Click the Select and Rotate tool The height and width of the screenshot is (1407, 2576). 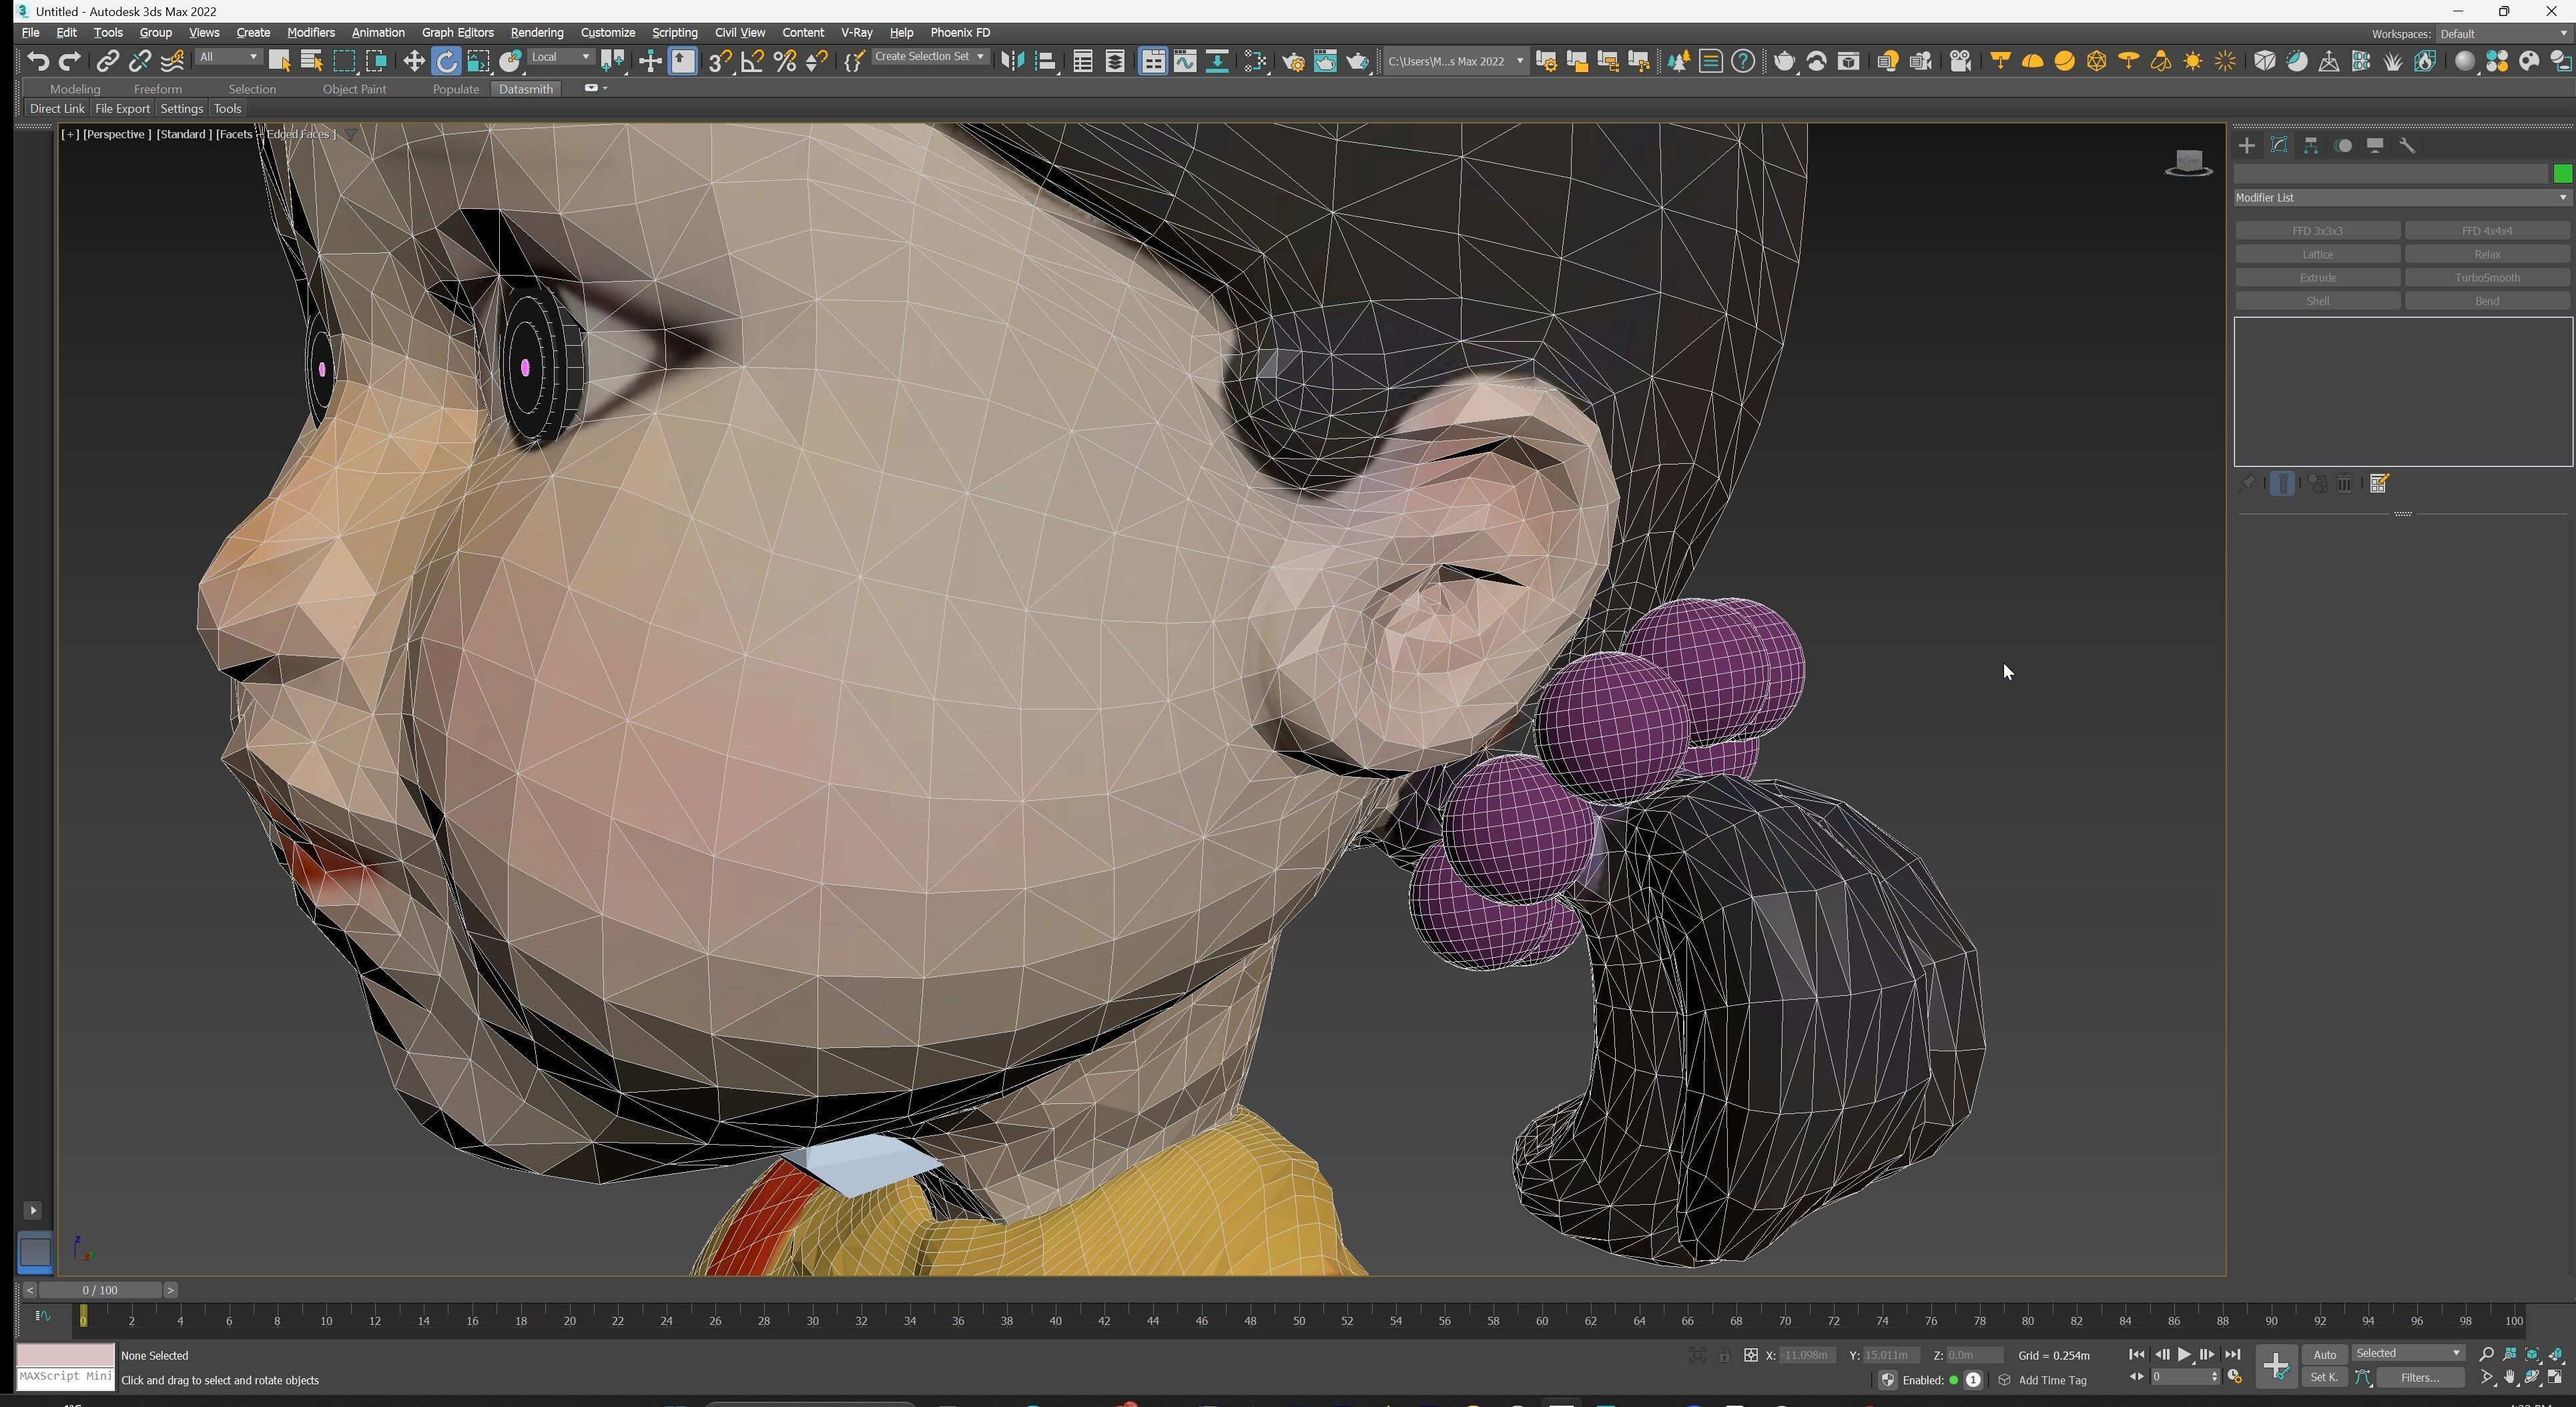tap(446, 62)
